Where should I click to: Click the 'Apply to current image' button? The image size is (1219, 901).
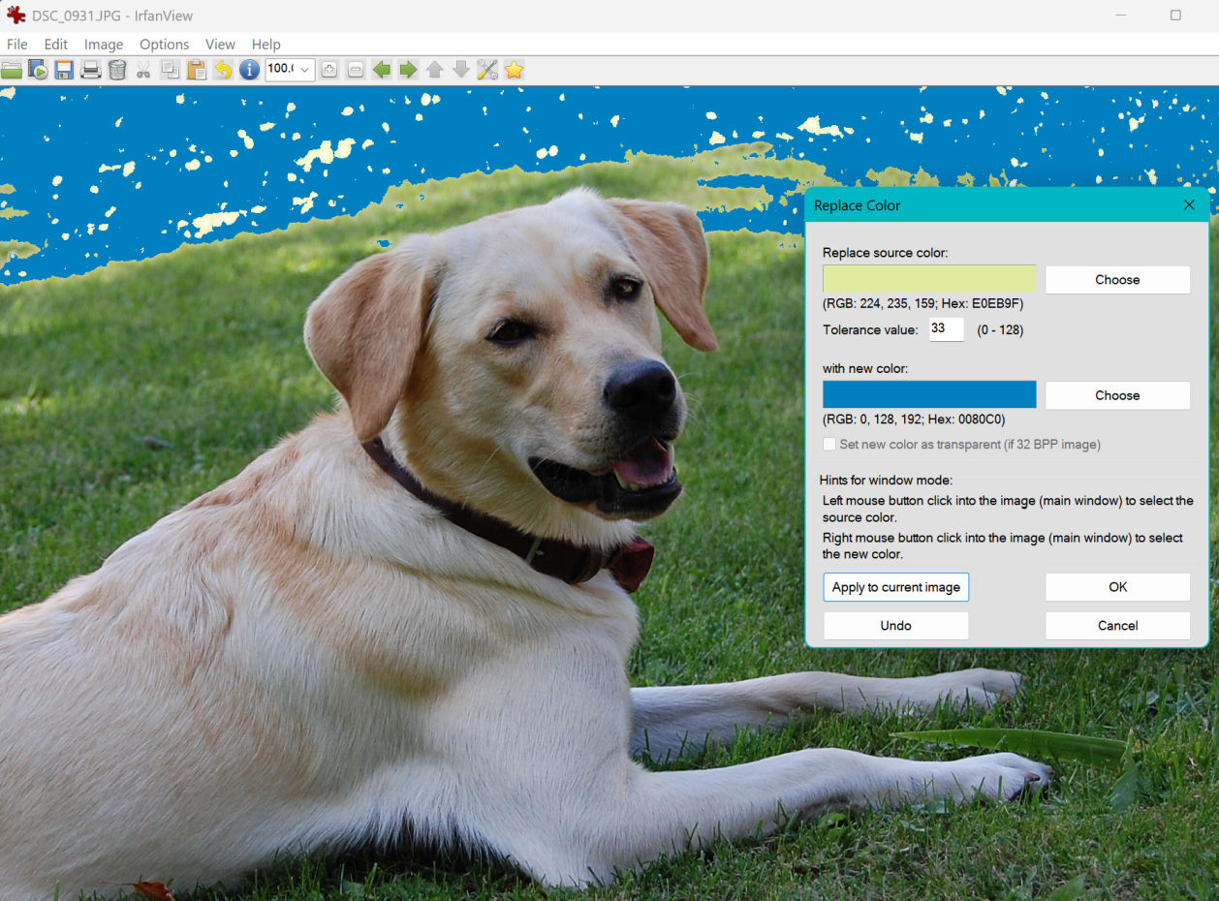(x=895, y=587)
